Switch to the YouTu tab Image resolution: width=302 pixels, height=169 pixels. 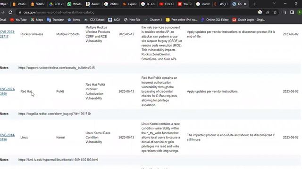pyautogui.click(x=185, y=4)
